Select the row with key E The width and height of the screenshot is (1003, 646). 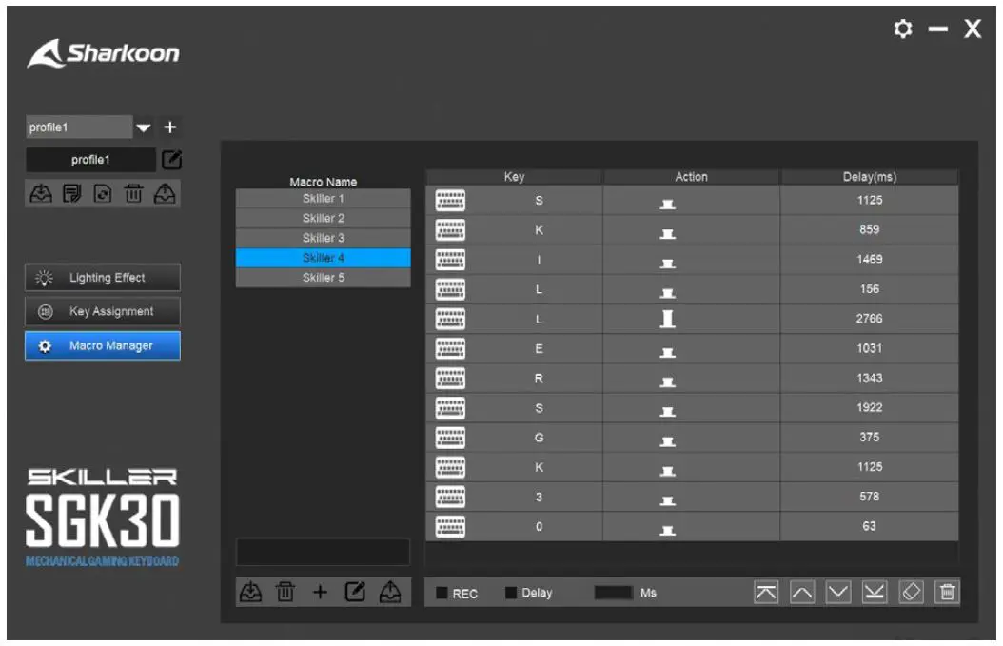(692, 348)
